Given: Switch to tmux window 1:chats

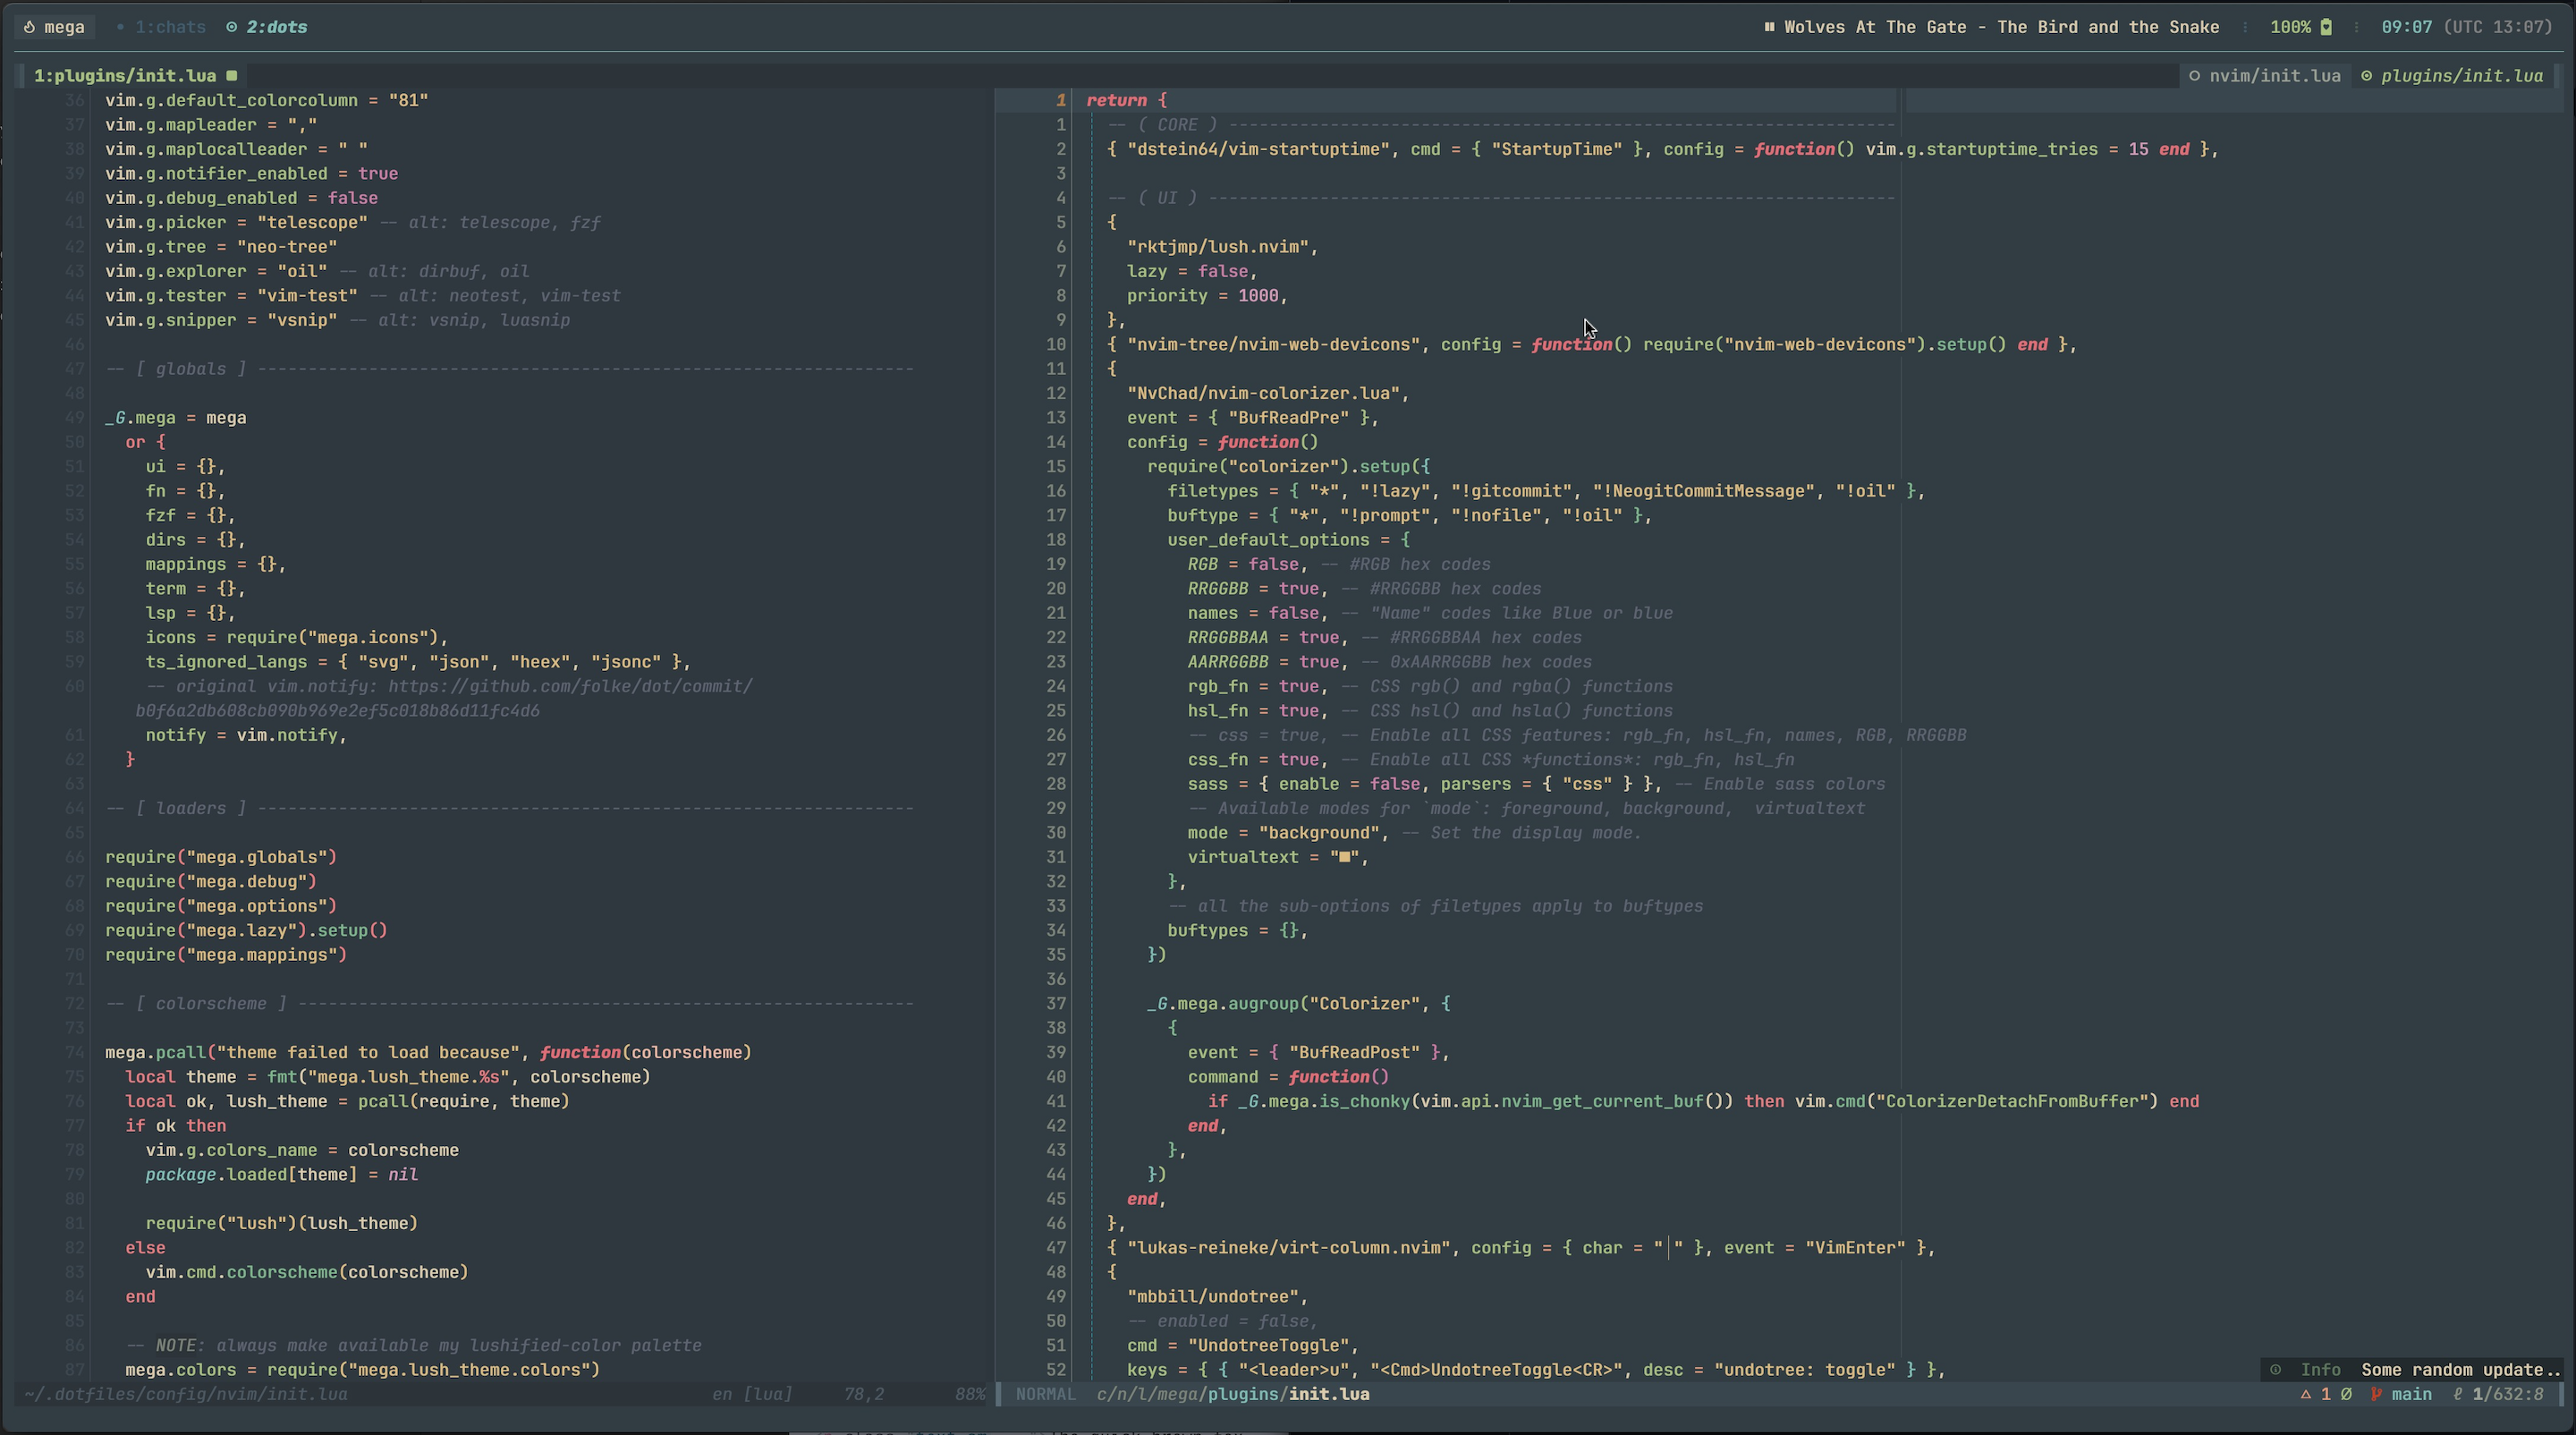Looking at the screenshot, I should [x=170, y=27].
